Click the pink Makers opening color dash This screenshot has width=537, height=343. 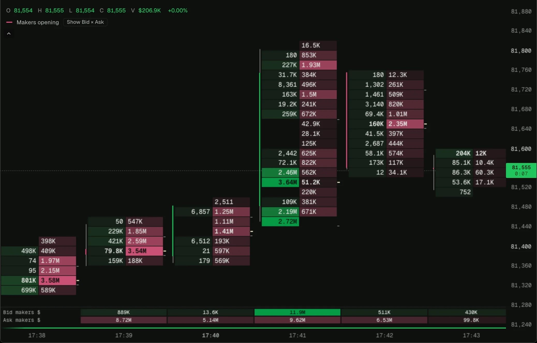9,22
